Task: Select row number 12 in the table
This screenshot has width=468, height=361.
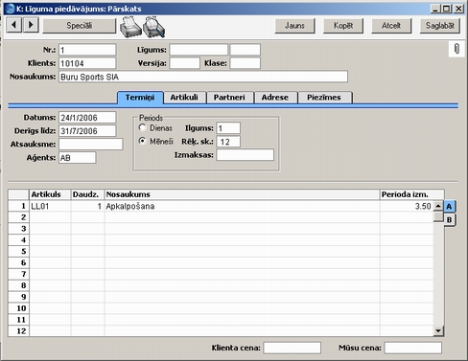Action: coord(19,331)
